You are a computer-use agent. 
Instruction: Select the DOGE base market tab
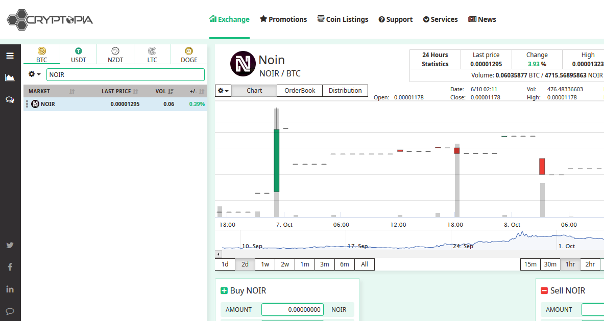tap(189, 55)
